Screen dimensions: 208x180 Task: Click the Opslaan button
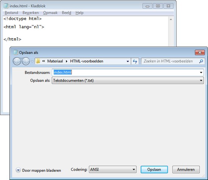pyautogui.click(x=154, y=169)
